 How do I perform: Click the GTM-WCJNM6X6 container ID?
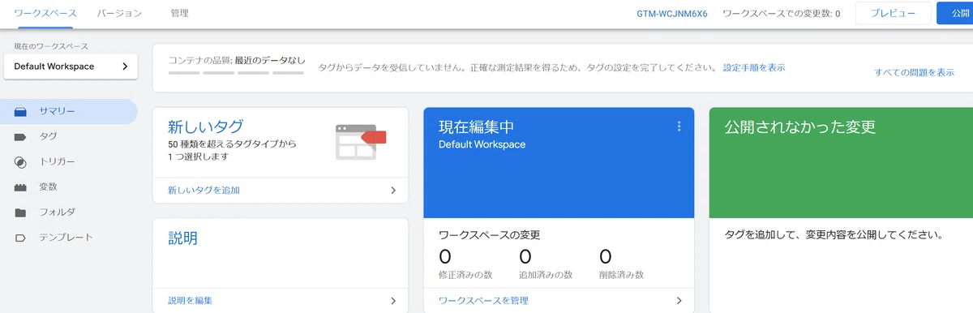[672, 13]
